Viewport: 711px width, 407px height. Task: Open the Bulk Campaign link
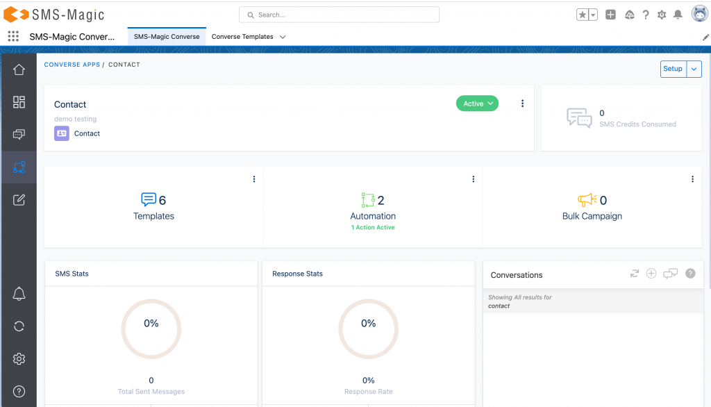tap(592, 216)
